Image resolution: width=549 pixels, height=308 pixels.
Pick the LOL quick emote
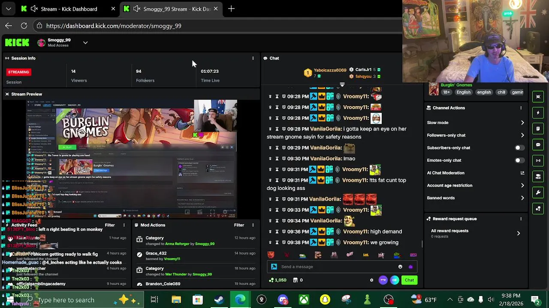(x=365, y=255)
